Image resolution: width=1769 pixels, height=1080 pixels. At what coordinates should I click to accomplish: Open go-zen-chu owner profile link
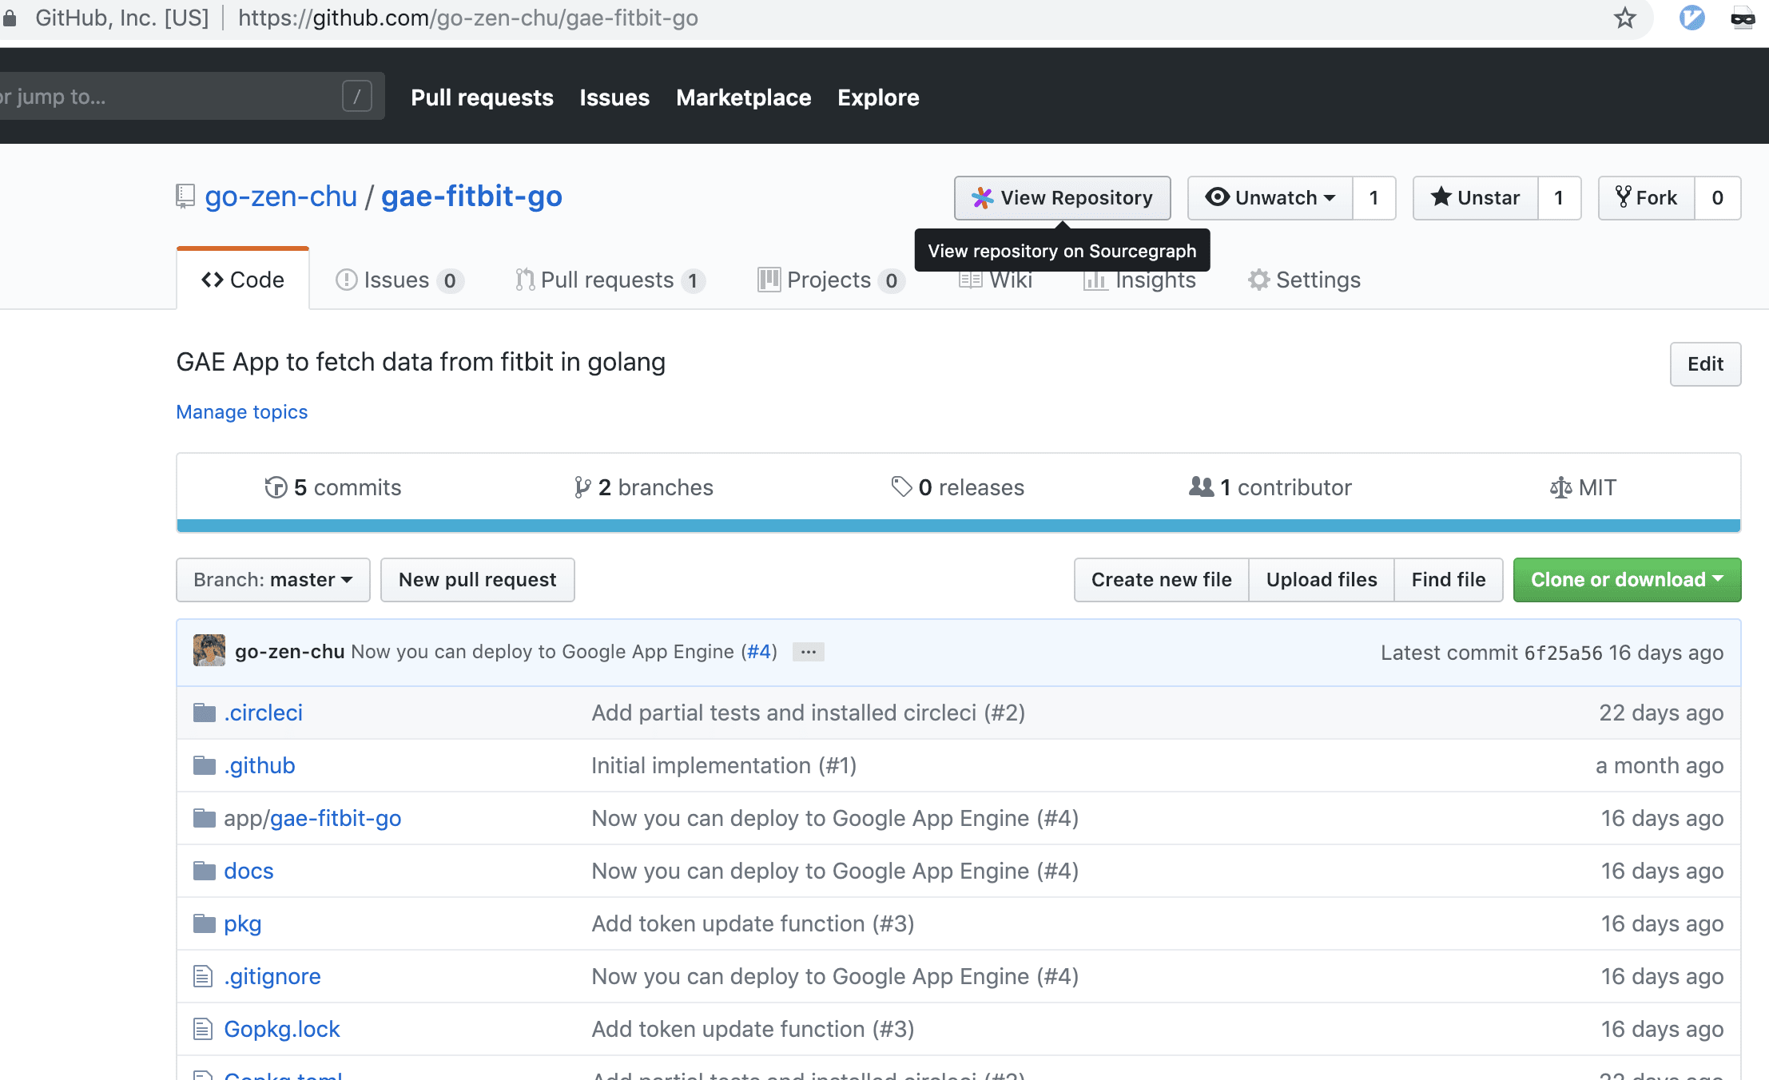pyautogui.click(x=280, y=197)
